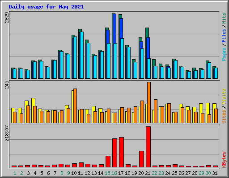Click day label 26 on the axis

pyautogui.click(x=181, y=173)
